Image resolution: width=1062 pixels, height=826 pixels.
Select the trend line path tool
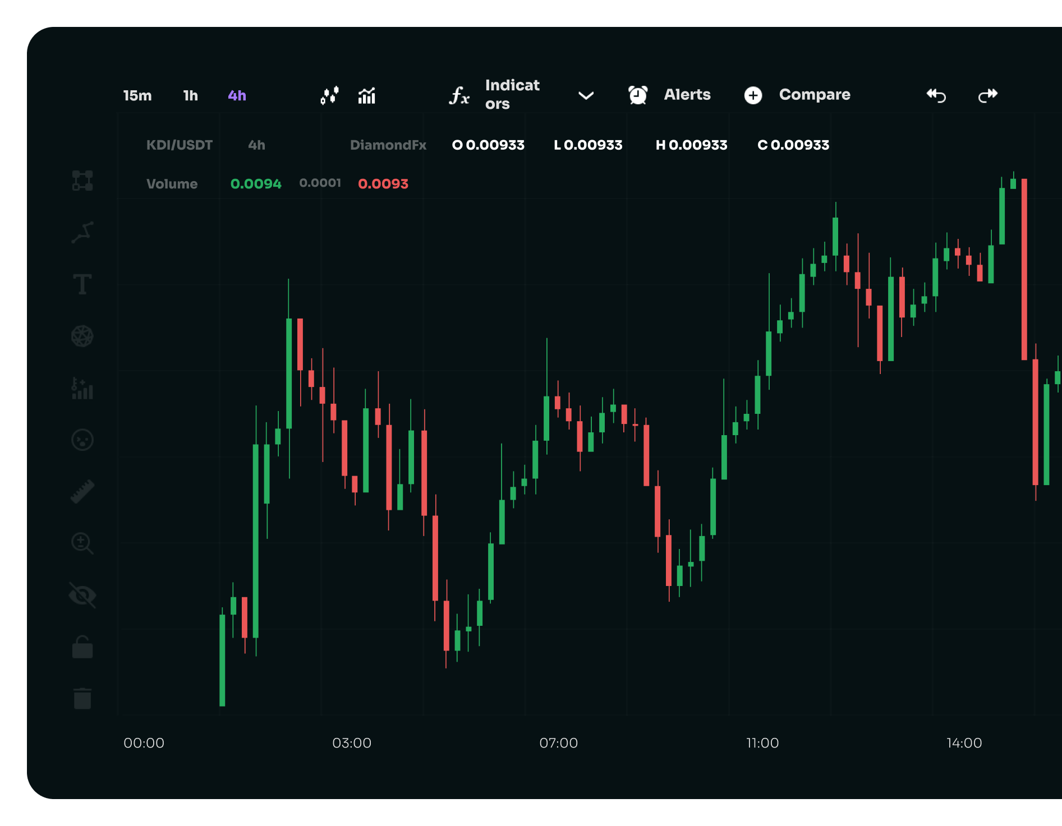click(82, 232)
